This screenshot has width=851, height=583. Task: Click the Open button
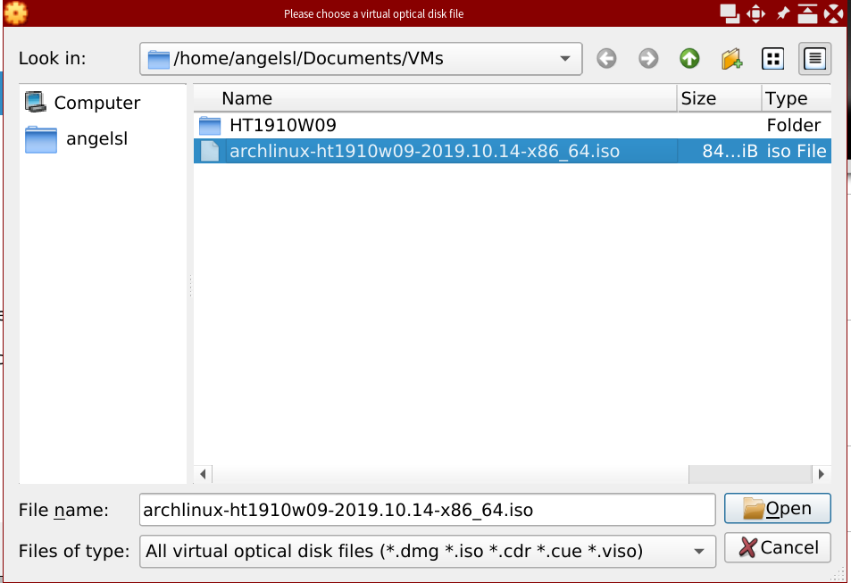(777, 509)
